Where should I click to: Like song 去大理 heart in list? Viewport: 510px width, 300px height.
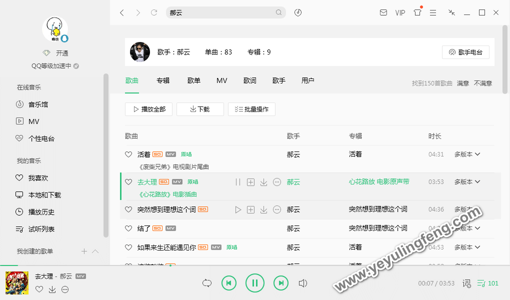pyautogui.click(x=128, y=182)
